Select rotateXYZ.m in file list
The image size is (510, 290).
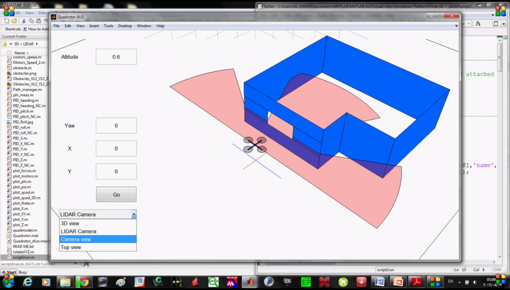[x=24, y=252]
